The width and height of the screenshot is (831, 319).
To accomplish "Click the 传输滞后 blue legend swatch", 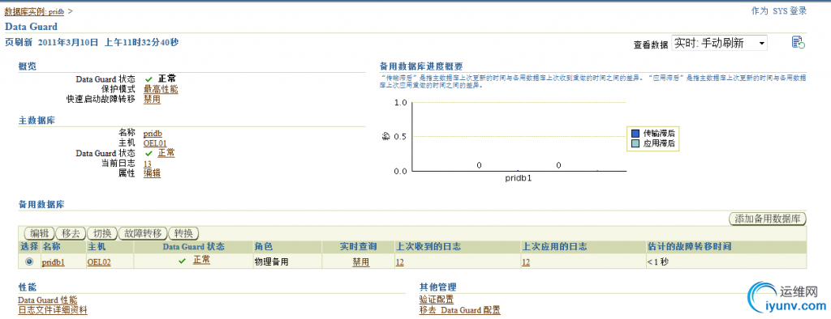I will coord(635,134).
